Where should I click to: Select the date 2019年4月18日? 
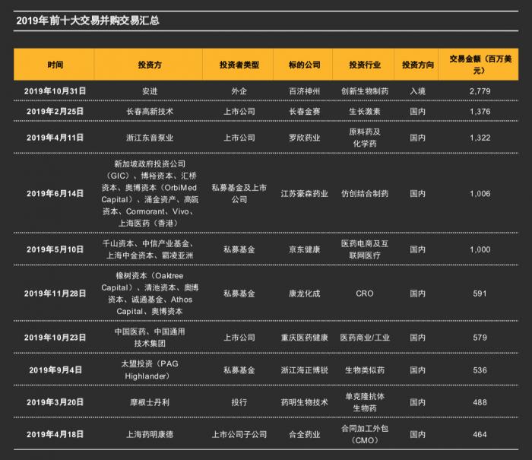(x=55, y=434)
